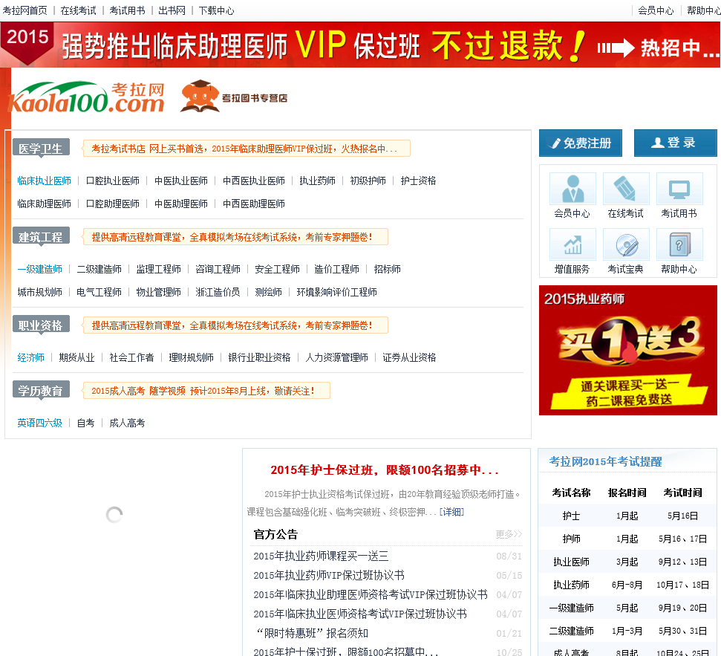Open the 口腔执业医师 link
Screen dimensions: 721x656
coord(113,181)
